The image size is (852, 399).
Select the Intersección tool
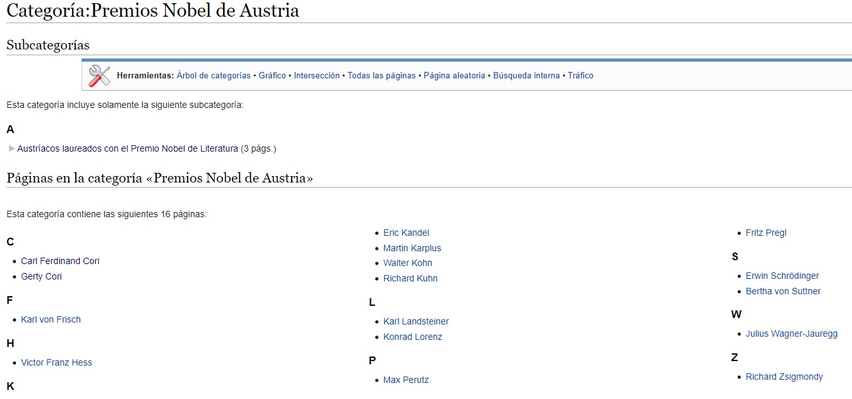(317, 76)
